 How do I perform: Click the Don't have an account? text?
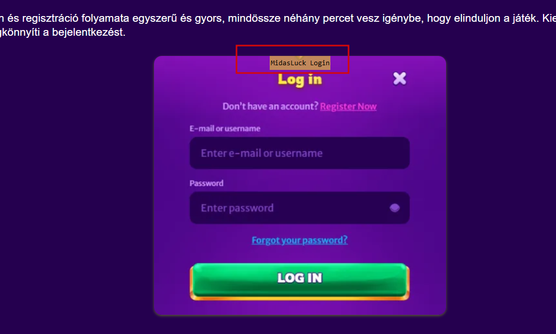[271, 107]
